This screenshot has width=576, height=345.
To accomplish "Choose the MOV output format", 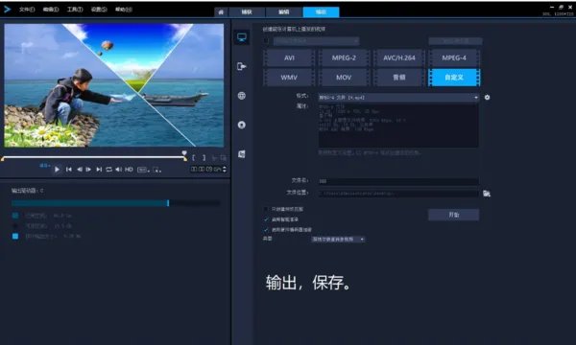I will point(344,78).
